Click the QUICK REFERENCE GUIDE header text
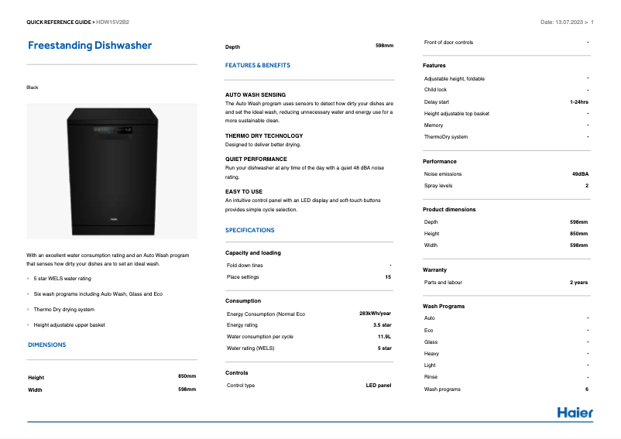This screenshot has height=439, width=621. 60,22
